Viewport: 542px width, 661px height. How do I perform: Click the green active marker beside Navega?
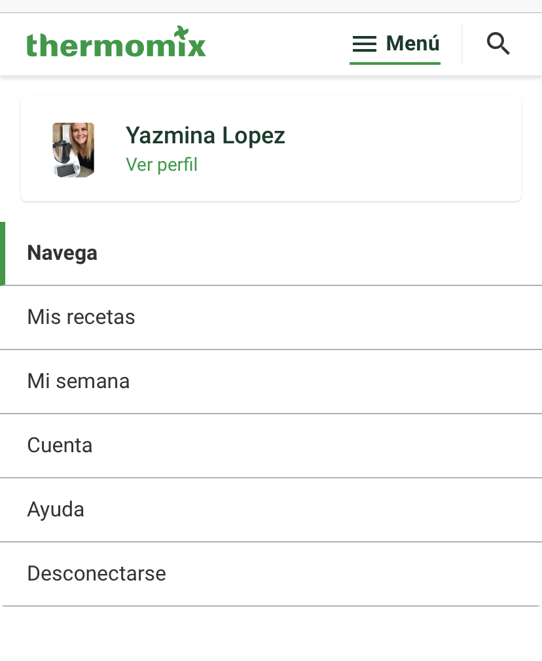[x=3, y=253]
